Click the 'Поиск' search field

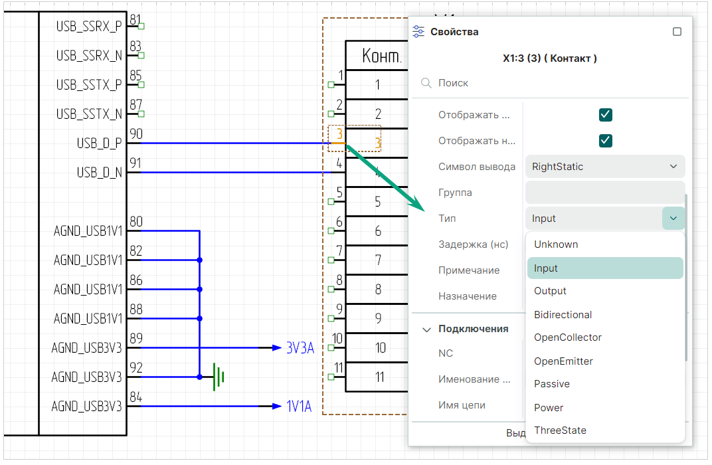click(551, 83)
